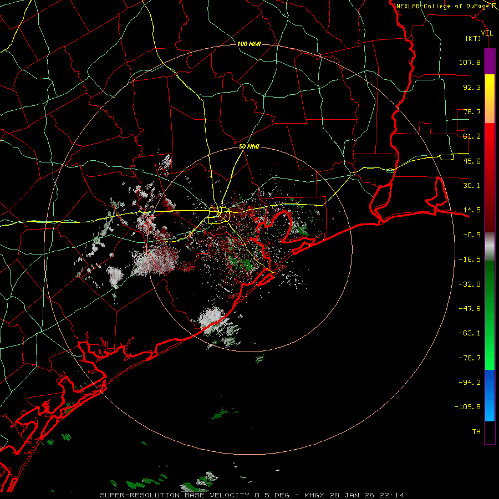Click the VEL legend title
Image resolution: width=499 pixels, height=499 pixels.
(487, 33)
